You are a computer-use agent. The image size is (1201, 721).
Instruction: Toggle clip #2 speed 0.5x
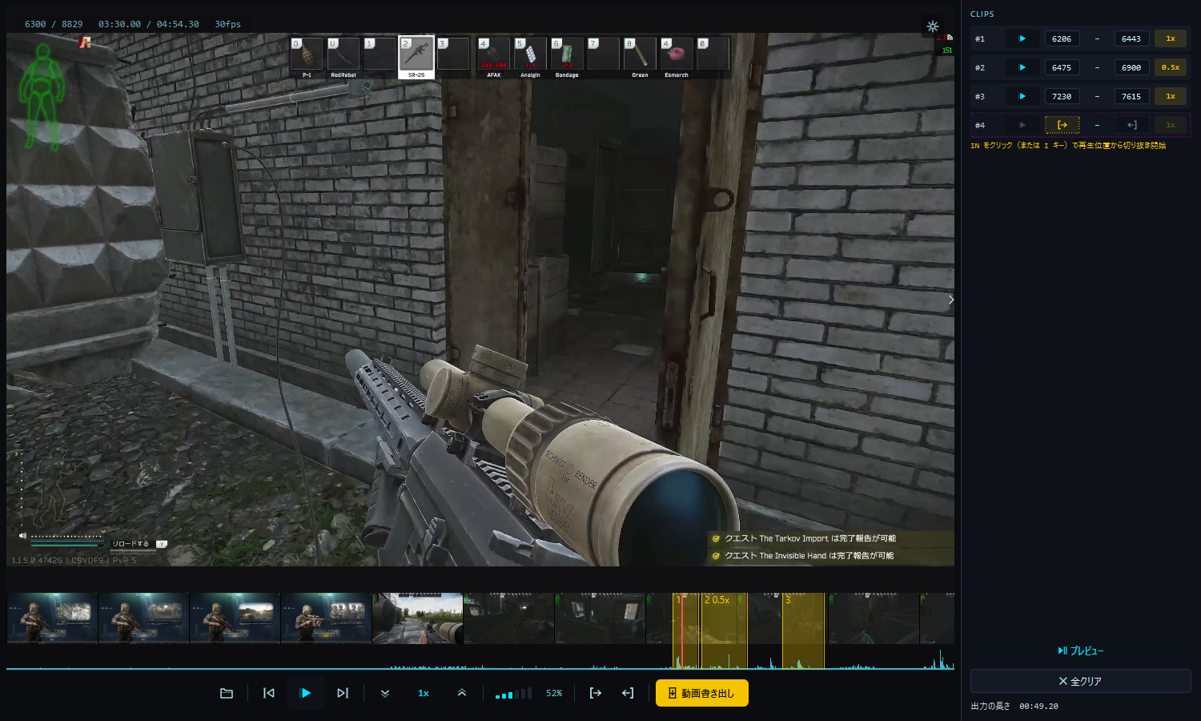(x=1171, y=67)
